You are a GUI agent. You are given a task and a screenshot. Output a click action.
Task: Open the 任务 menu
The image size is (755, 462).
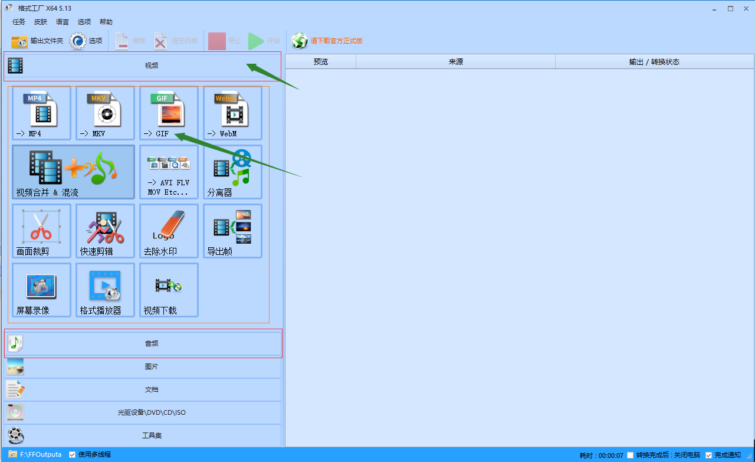point(19,22)
